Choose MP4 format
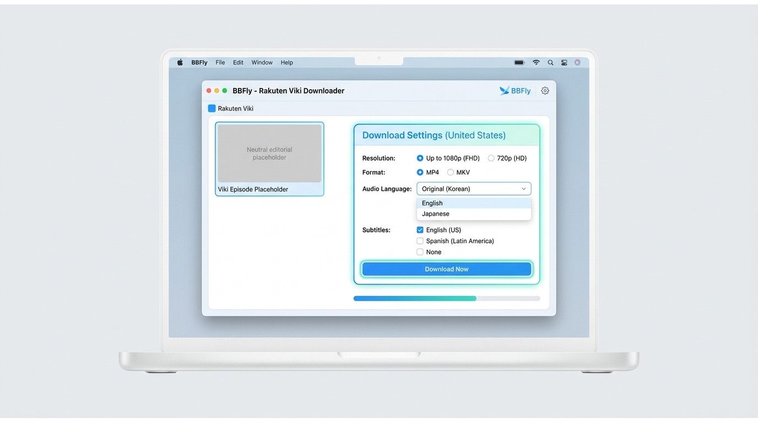 [x=420, y=172]
